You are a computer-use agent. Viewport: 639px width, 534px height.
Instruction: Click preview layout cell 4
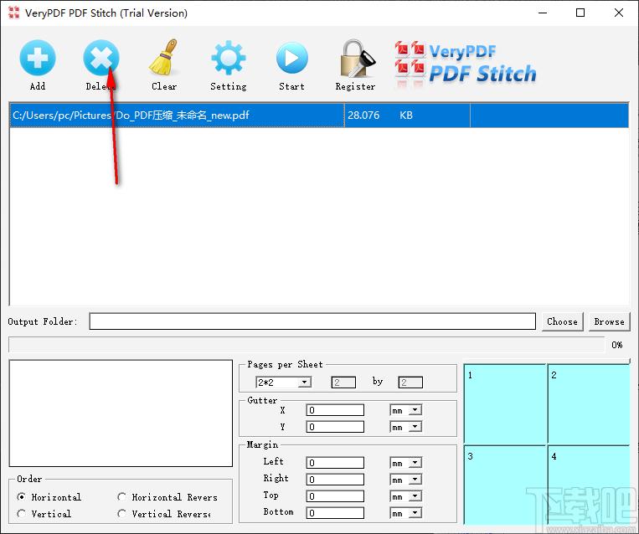[x=589, y=485]
